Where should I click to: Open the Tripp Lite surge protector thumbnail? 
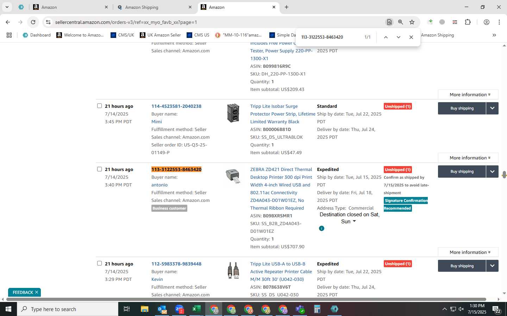tap(233, 113)
